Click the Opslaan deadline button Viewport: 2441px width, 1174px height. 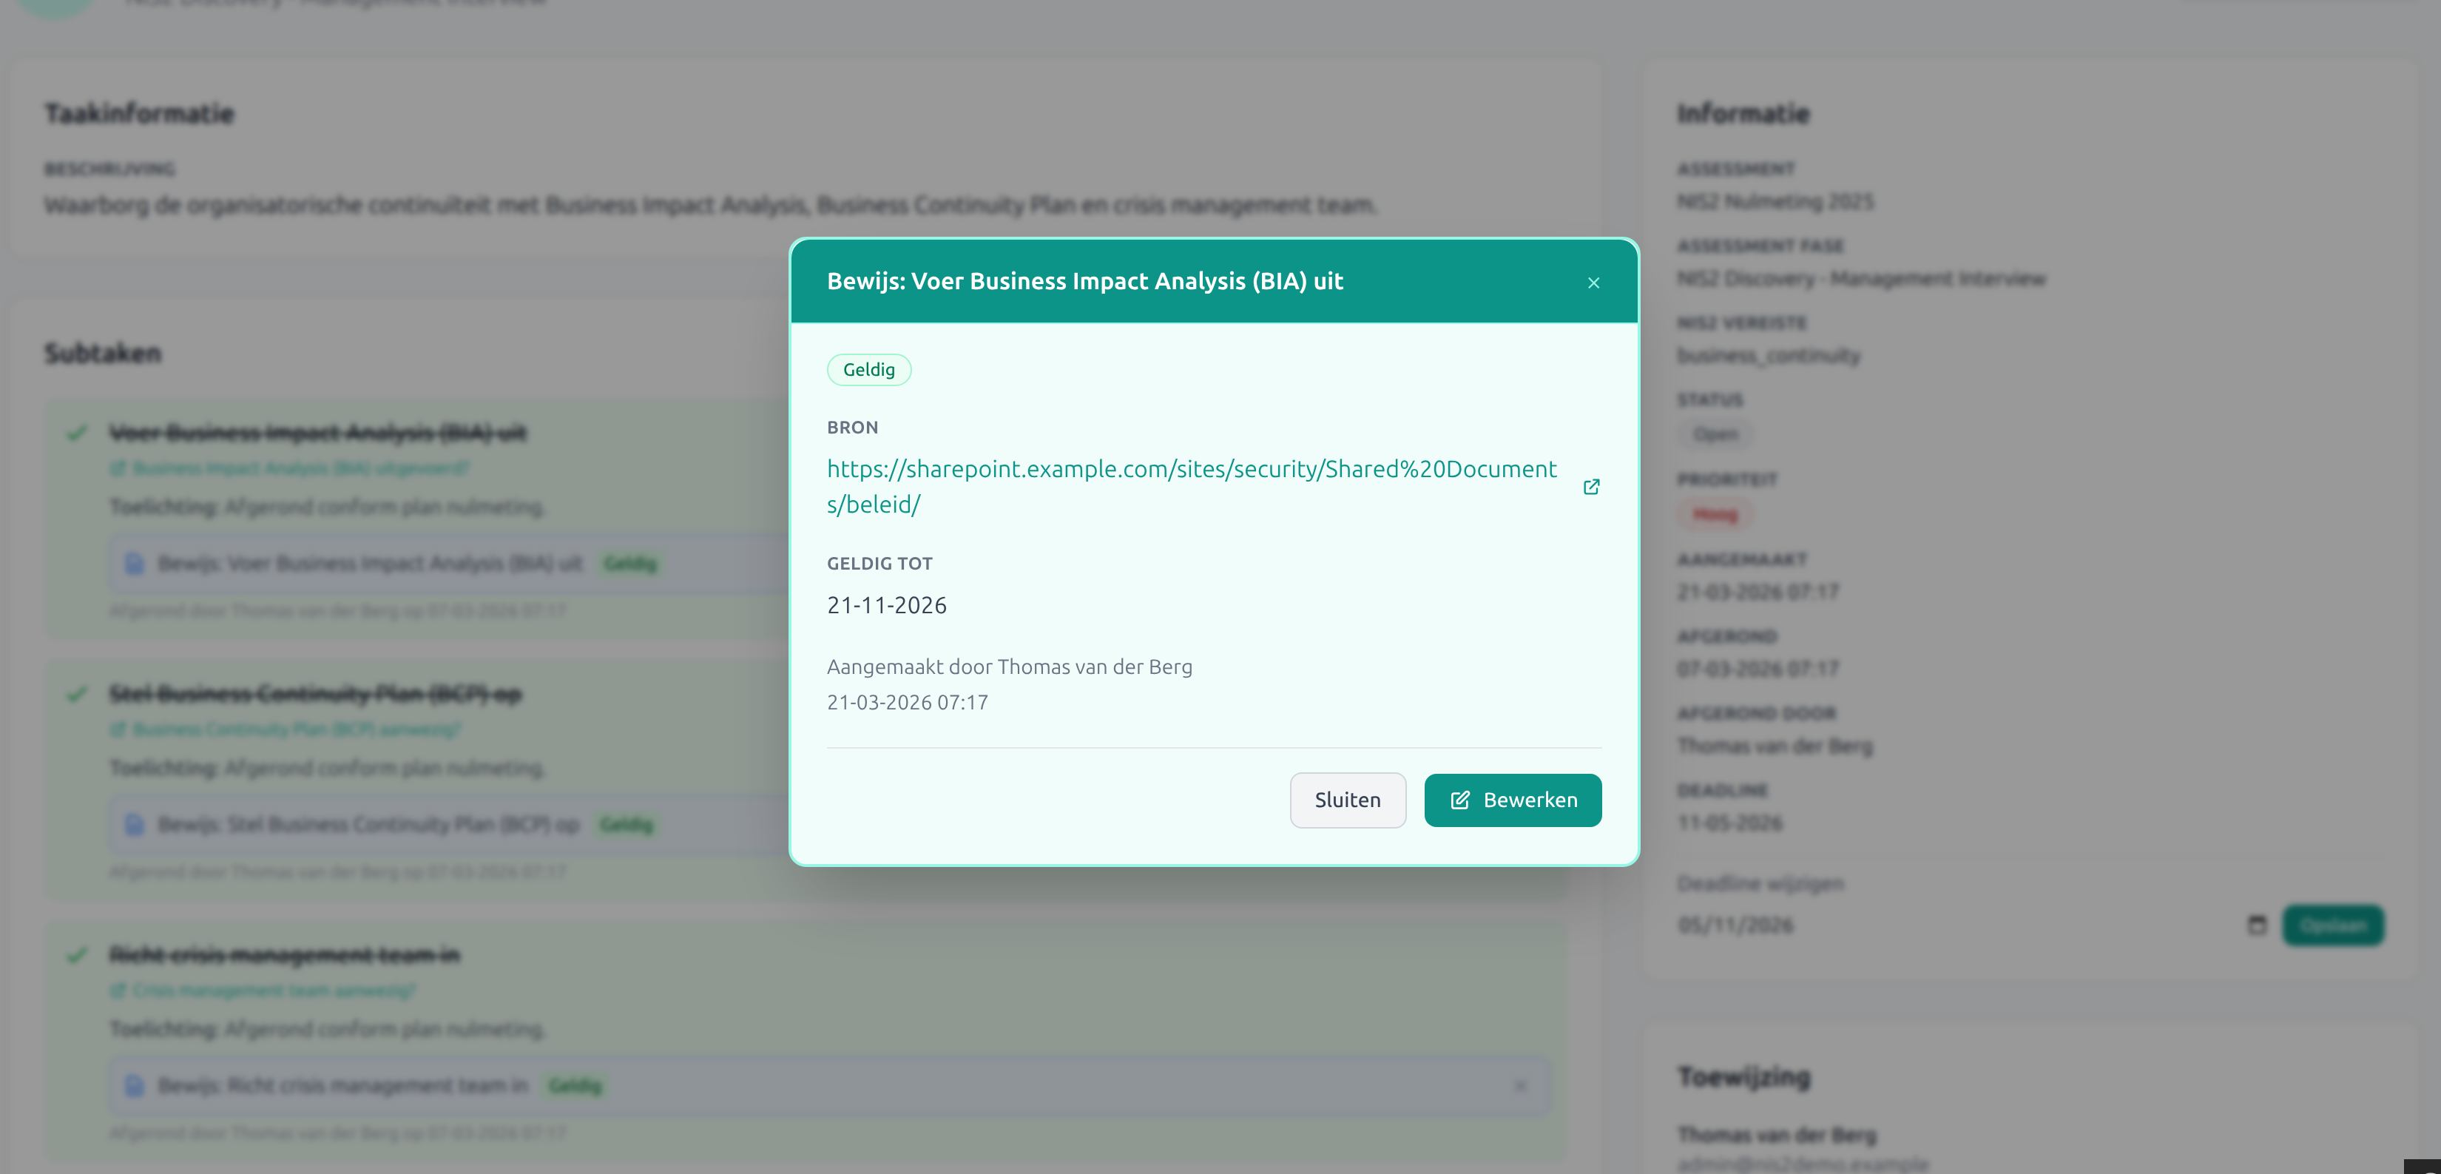pyautogui.click(x=2332, y=925)
